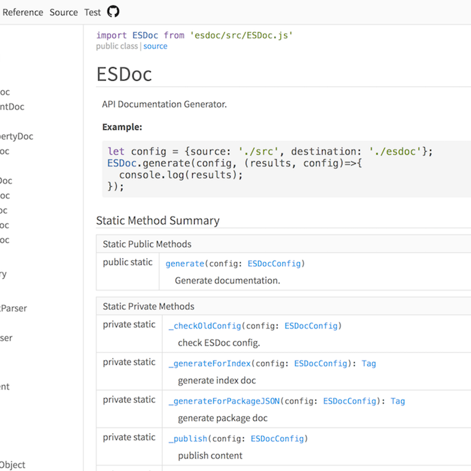The height and width of the screenshot is (471, 471).
Task: Open the _generateForIndex method link
Action: pyautogui.click(x=210, y=364)
